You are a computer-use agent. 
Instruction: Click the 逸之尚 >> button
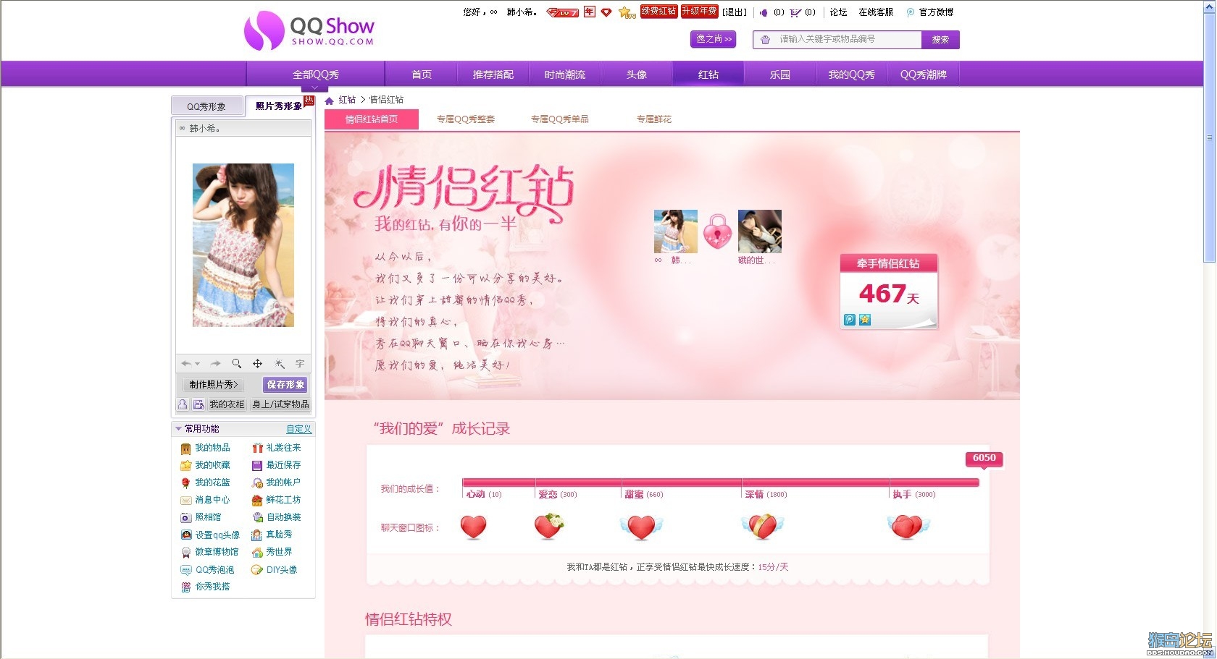[x=714, y=39]
